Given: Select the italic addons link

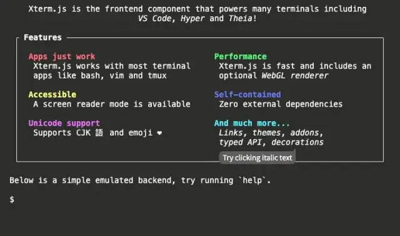Looking at the screenshot, I should [x=304, y=133].
